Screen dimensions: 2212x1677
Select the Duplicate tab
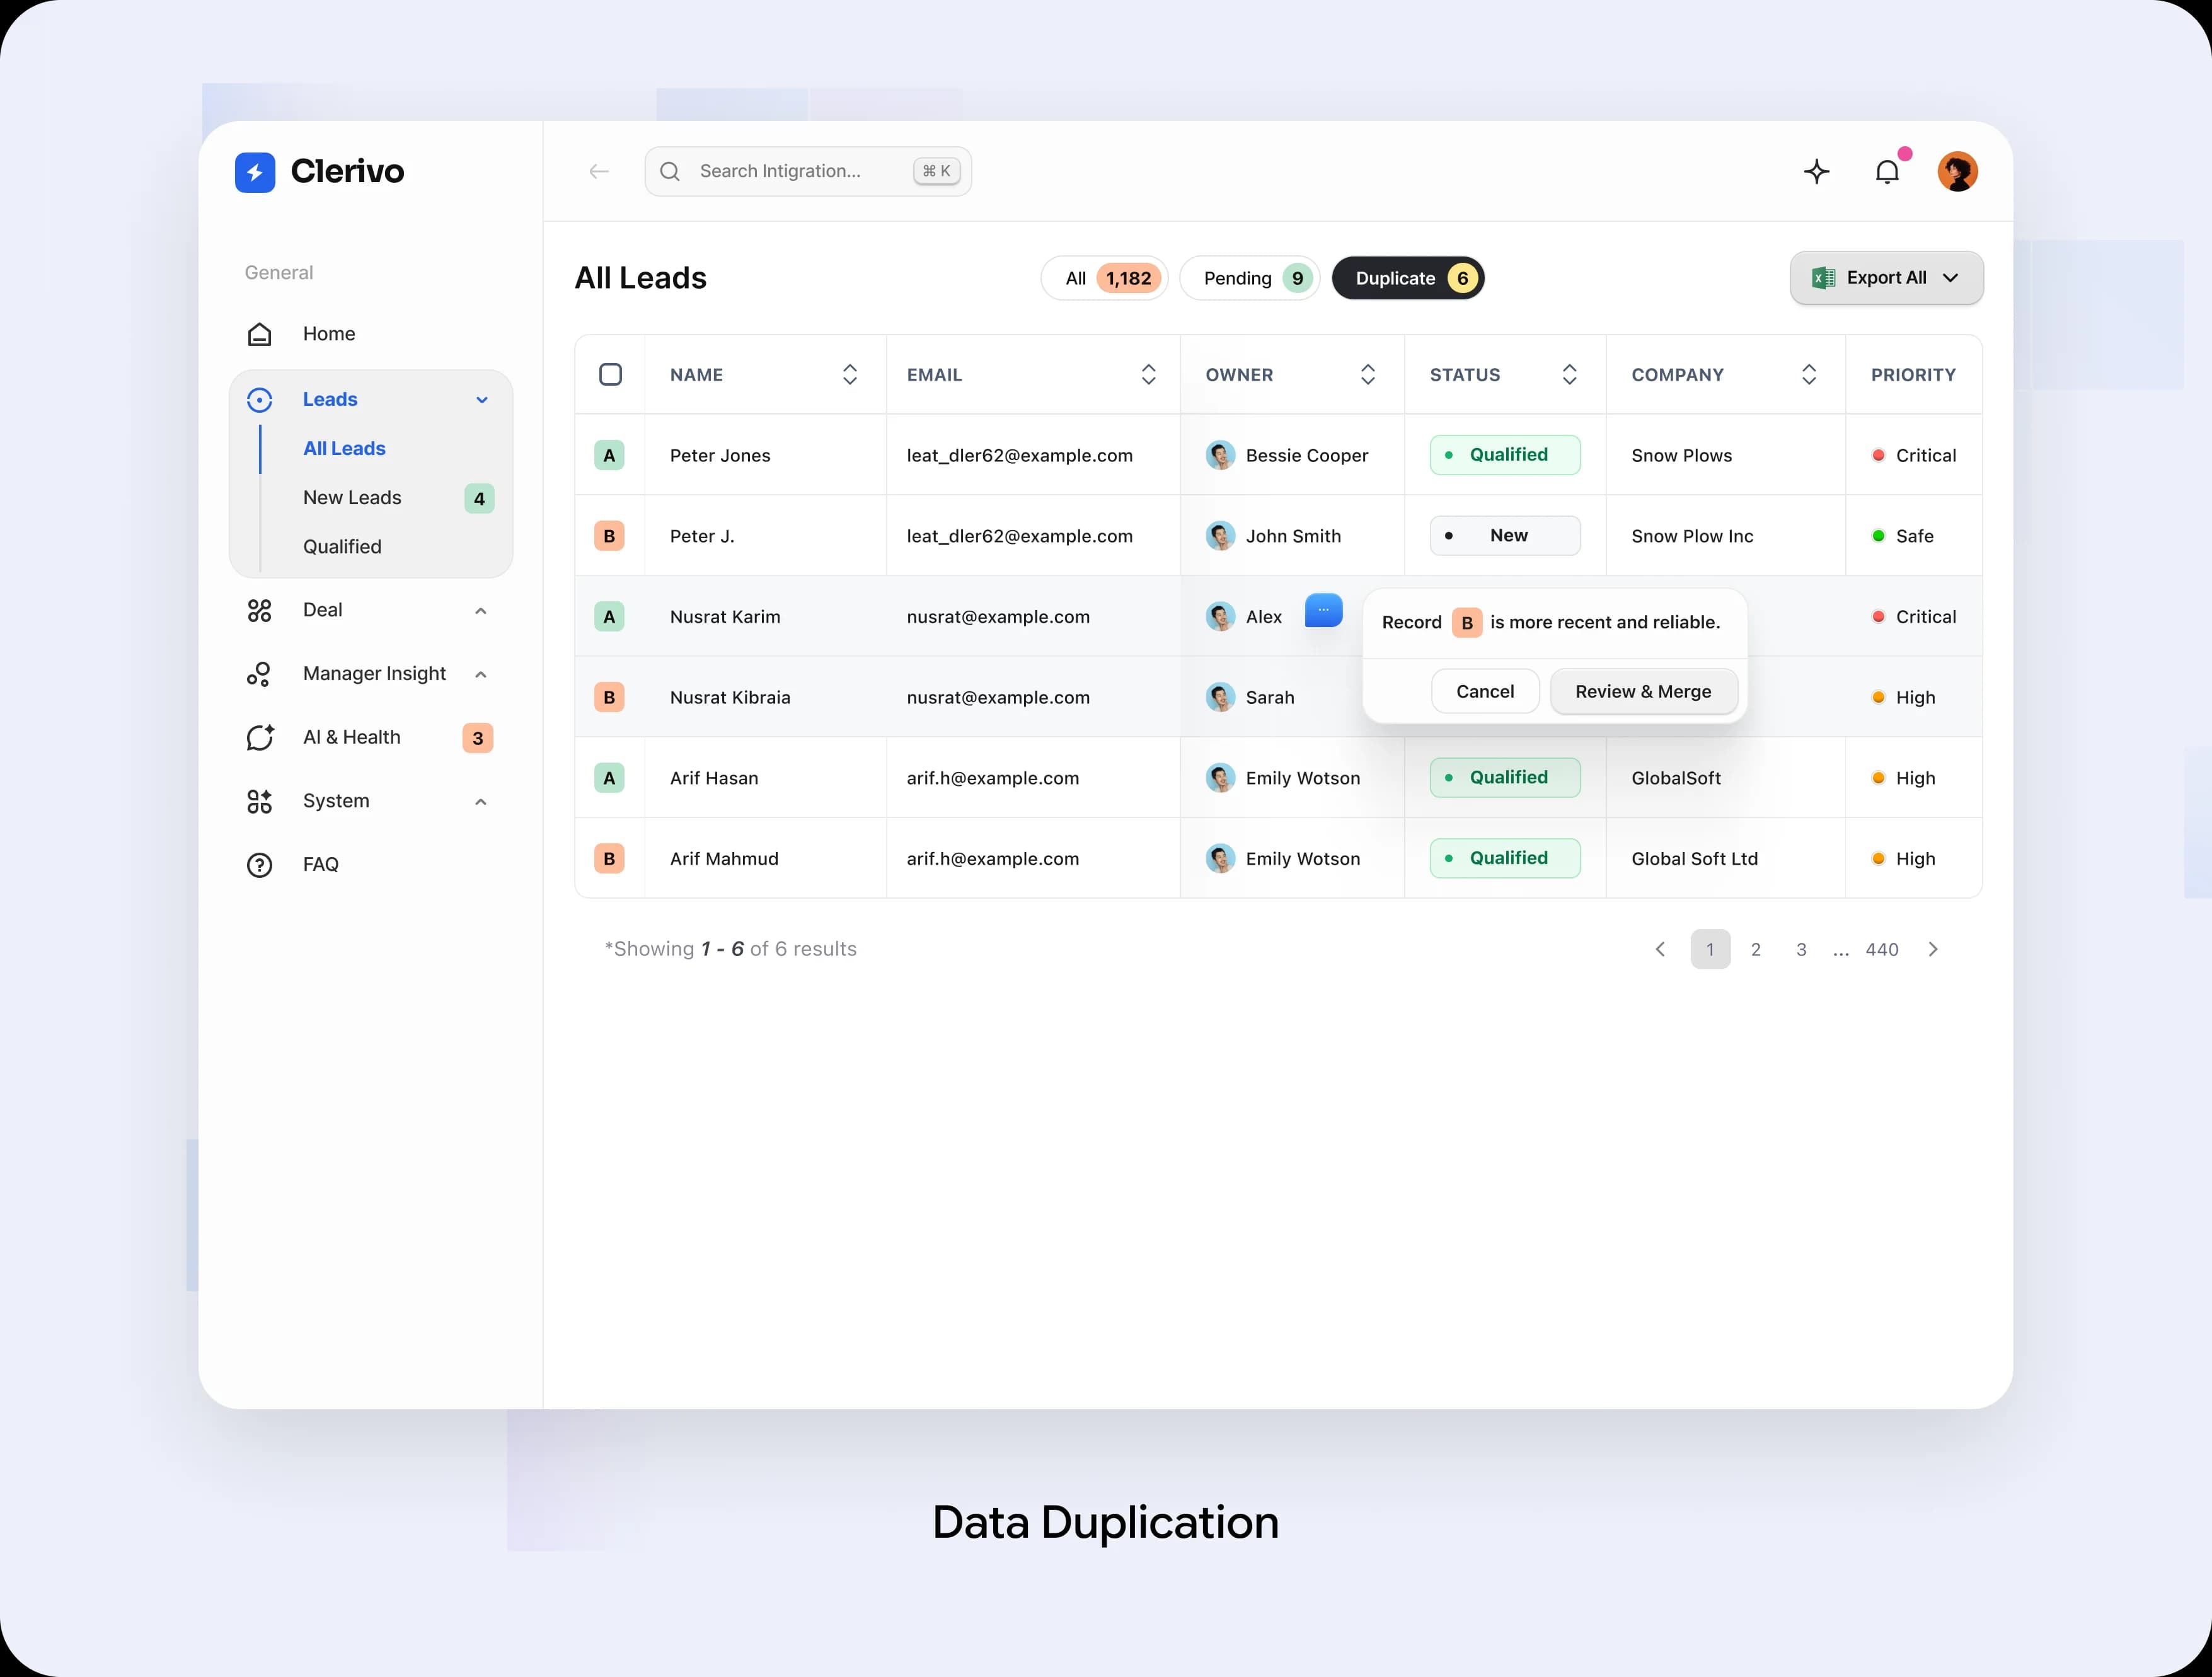[1408, 278]
